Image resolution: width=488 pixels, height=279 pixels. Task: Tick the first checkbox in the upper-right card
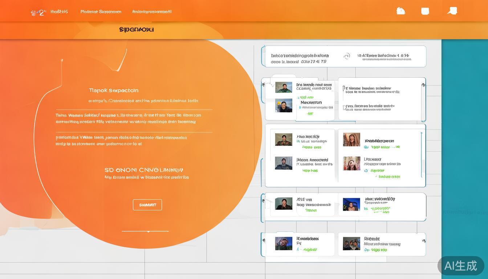coord(344,88)
